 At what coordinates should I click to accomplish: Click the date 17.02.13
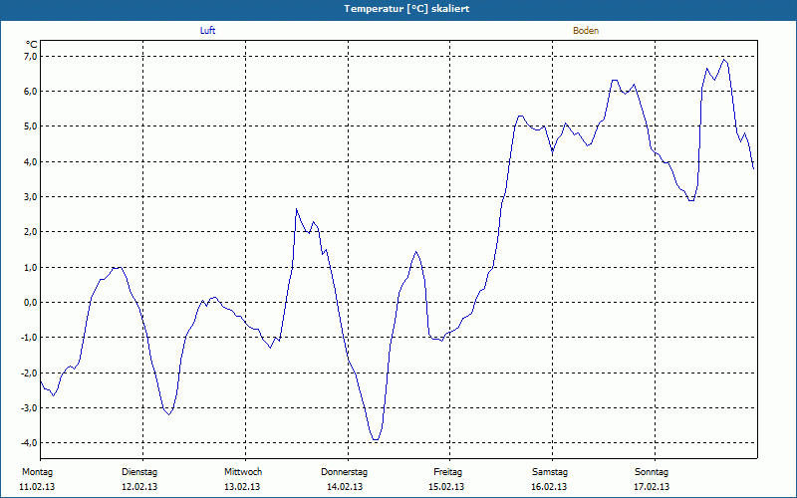pyautogui.click(x=652, y=487)
